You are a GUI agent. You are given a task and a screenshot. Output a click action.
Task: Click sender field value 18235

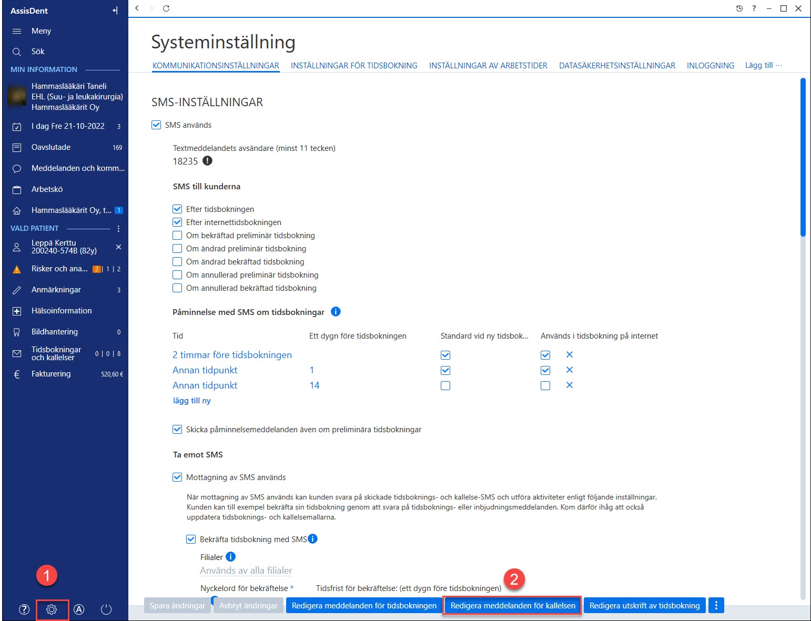click(185, 161)
